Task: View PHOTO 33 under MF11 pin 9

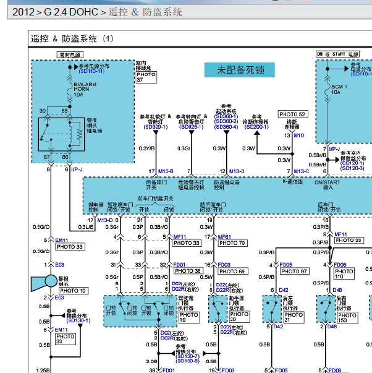Action: pyautogui.click(x=349, y=241)
